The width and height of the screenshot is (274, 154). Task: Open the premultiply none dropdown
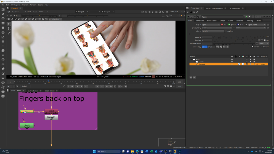217,28
